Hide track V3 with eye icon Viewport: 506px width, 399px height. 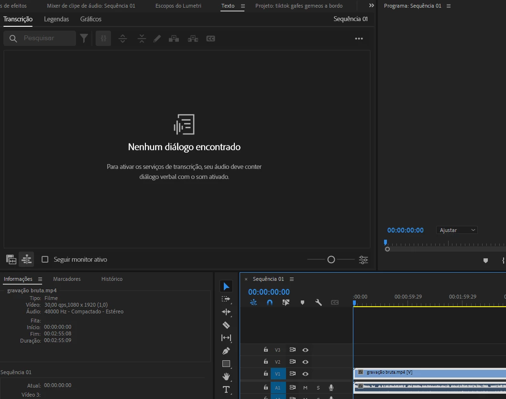[305, 350]
